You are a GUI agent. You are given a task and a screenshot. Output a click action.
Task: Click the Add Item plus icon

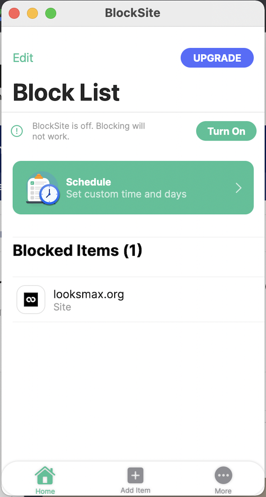point(136,475)
